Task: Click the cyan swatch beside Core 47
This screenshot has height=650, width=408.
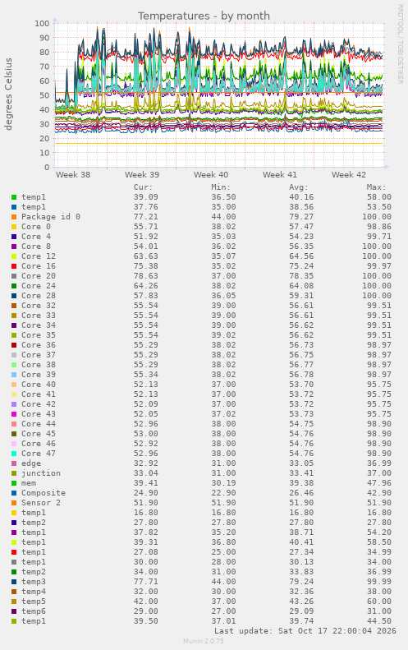Action: [14, 454]
